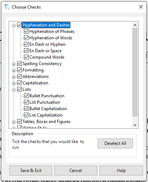Viewport: 148px width, 182px height.
Task: Uncheck Hyphenation of Phrases checkbox
Action: (26, 31)
